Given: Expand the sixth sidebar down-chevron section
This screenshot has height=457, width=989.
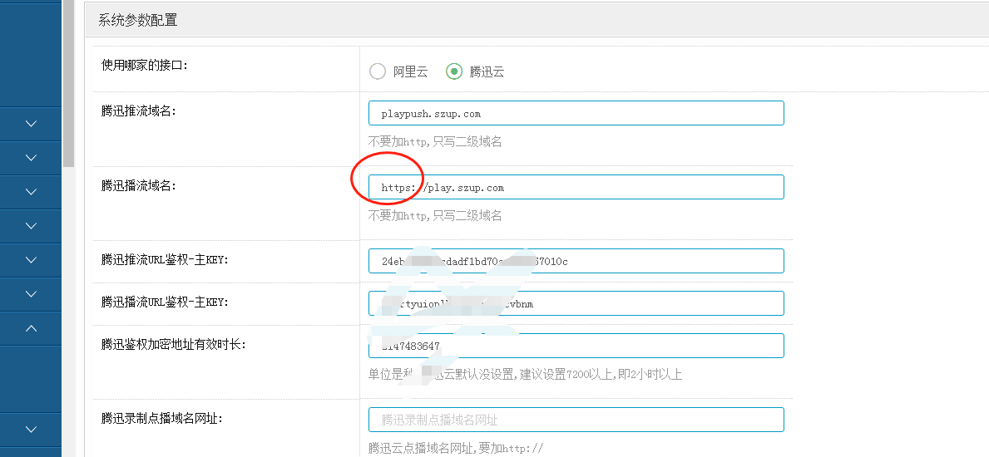Looking at the screenshot, I should coord(31,294).
